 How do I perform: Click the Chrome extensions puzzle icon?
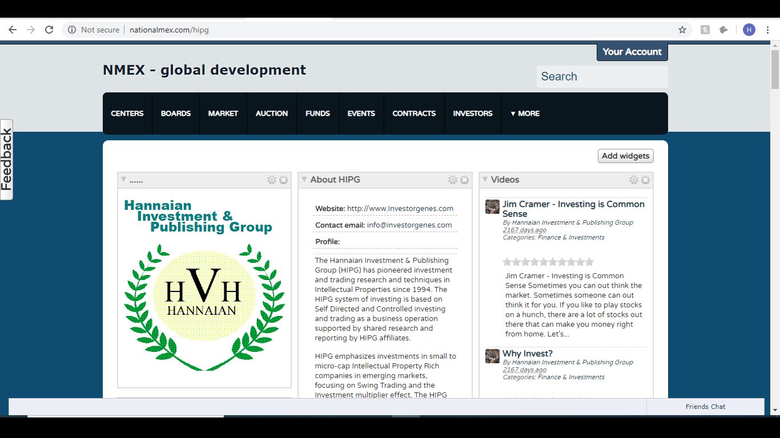pos(723,30)
